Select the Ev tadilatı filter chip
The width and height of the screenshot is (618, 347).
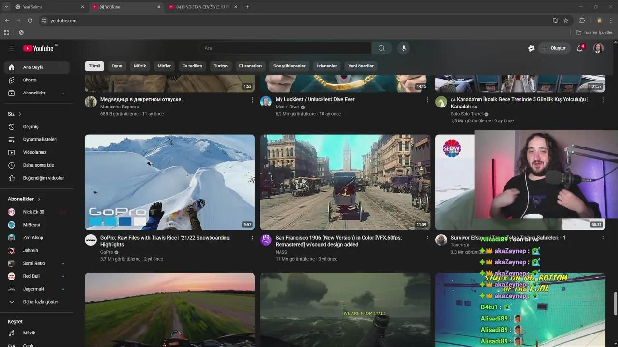point(192,66)
